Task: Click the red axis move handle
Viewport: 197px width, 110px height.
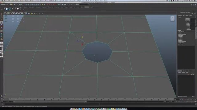Action: [82, 45]
